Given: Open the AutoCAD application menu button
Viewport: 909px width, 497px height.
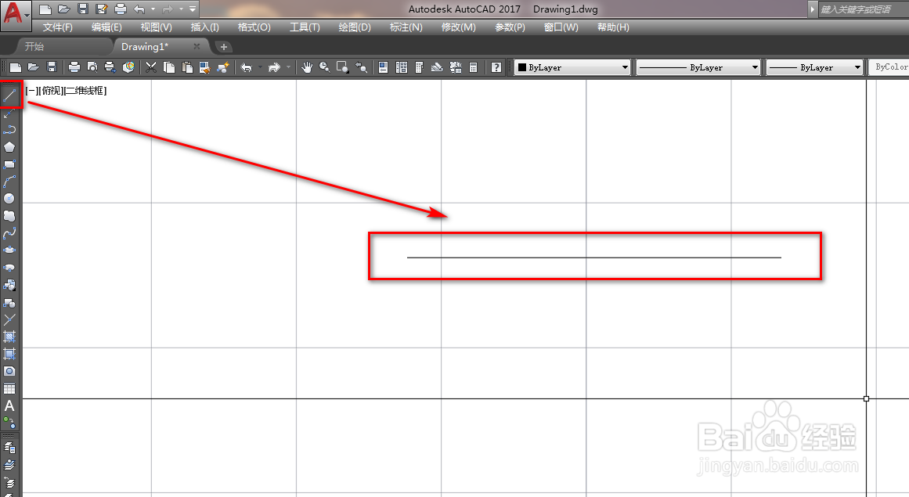Looking at the screenshot, I should tap(15, 14).
